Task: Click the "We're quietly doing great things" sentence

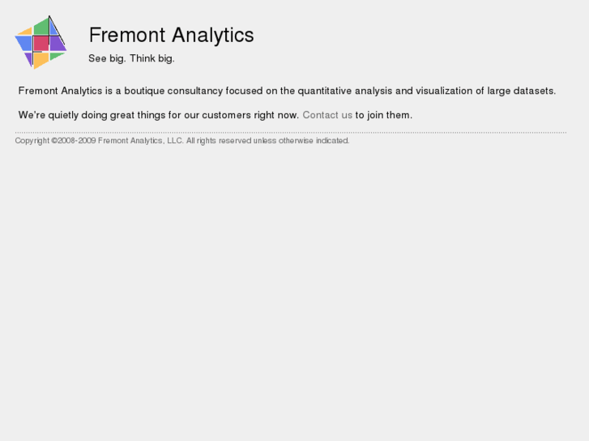Action: pyautogui.click(x=159, y=115)
